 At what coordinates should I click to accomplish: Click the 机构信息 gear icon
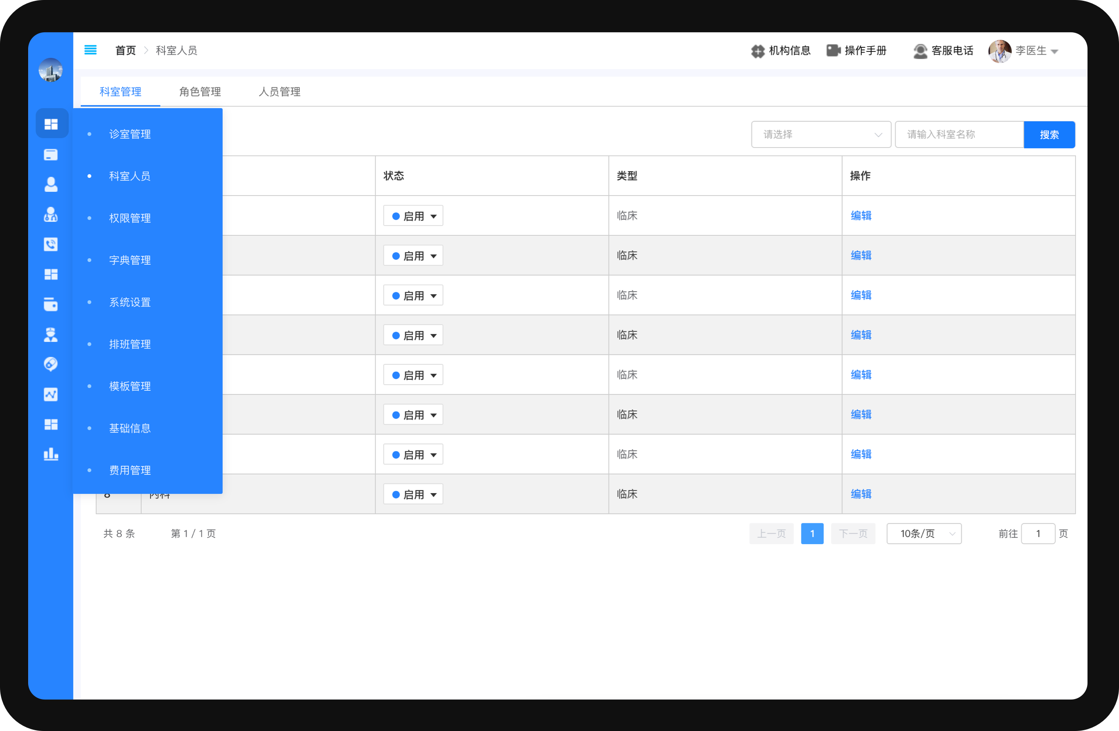click(758, 51)
